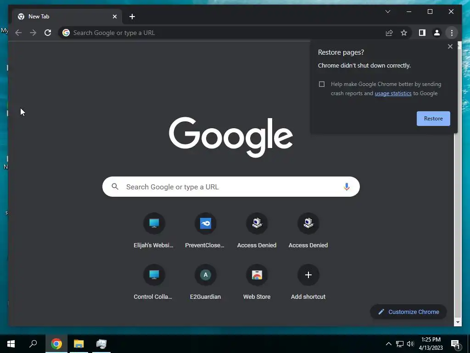Open the Control Colla... shortcut
The image size is (470, 353).
pos(154,282)
